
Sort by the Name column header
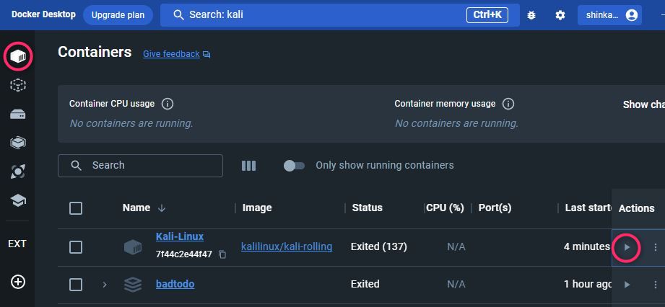click(x=136, y=208)
